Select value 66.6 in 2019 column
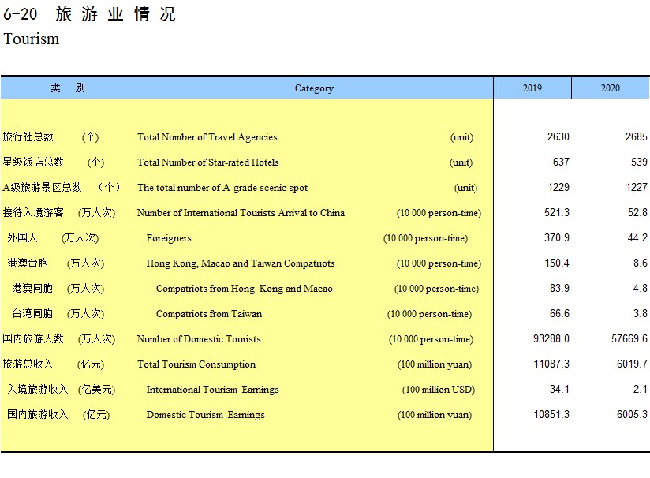650x478 pixels. 559,313
